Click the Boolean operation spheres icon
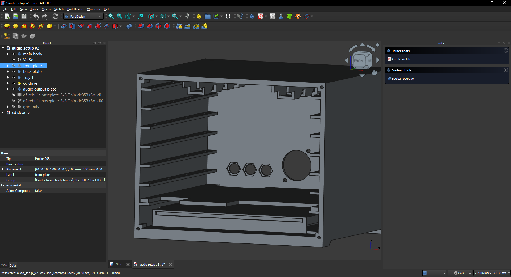The image size is (511, 277). 129,26
